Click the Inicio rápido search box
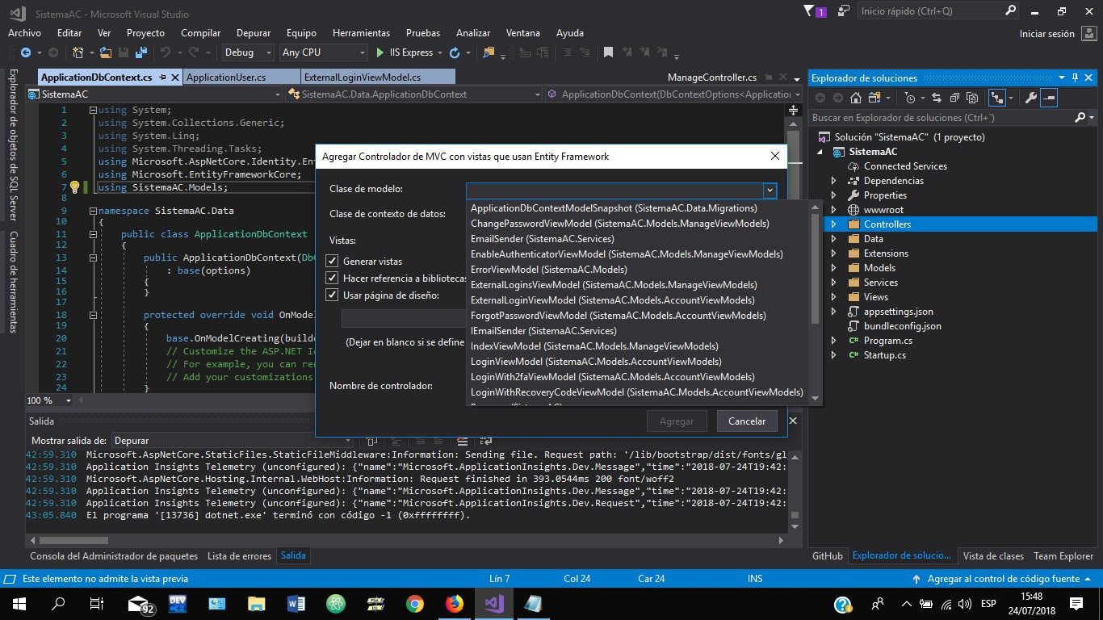 (x=938, y=11)
